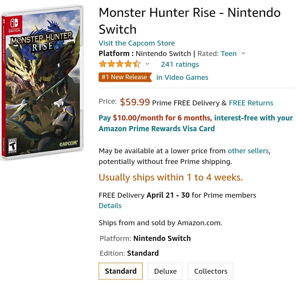
Task: Visit the Capcom Store link
Action: pyautogui.click(x=137, y=43)
